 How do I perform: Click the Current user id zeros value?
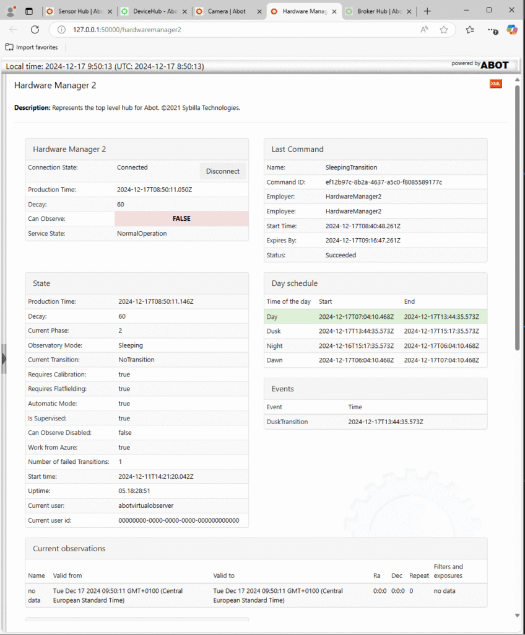tap(178, 520)
